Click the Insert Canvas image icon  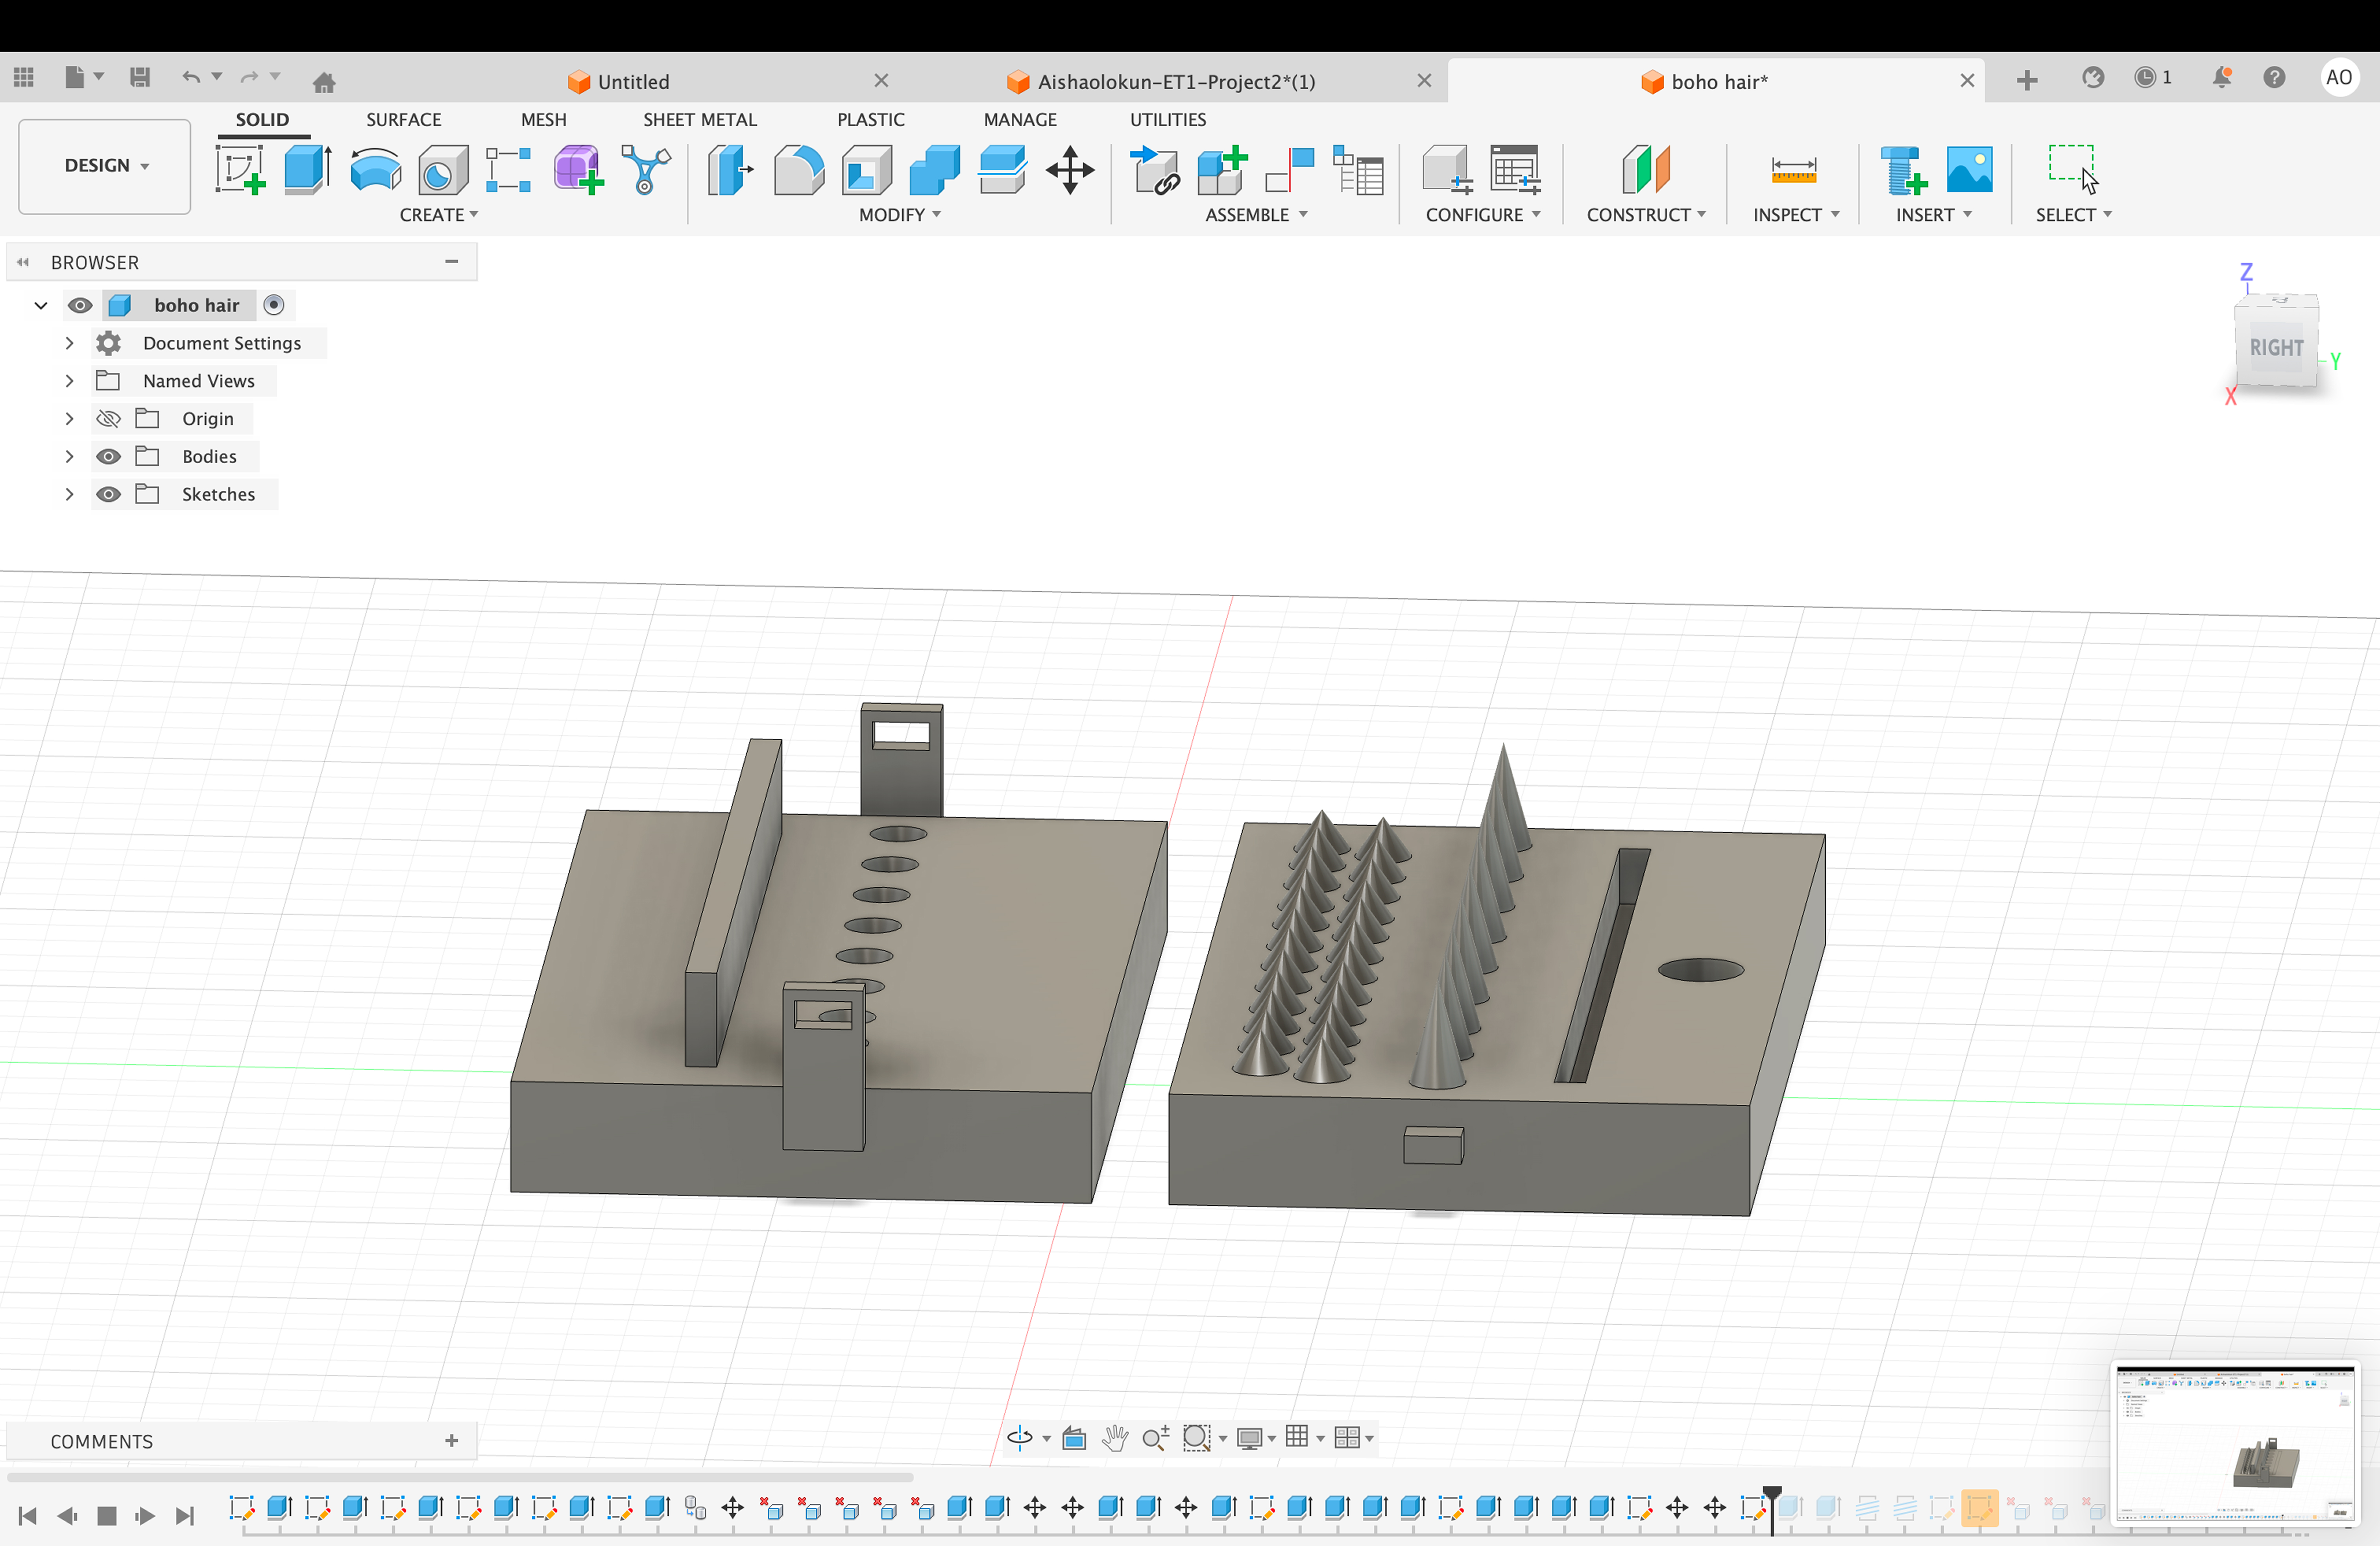[x=1969, y=170]
